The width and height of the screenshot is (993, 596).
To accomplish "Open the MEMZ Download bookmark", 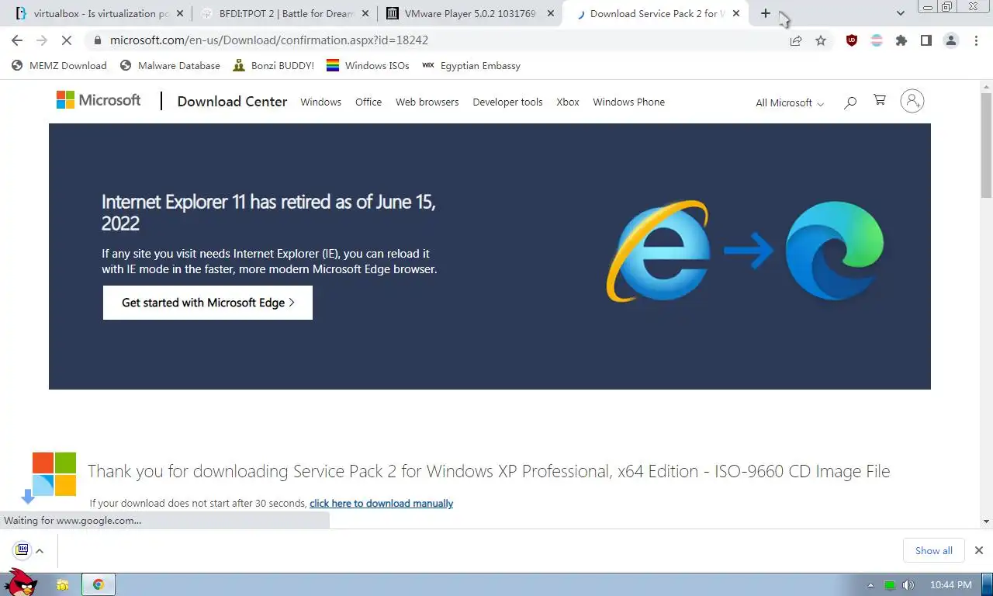I will (x=59, y=66).
